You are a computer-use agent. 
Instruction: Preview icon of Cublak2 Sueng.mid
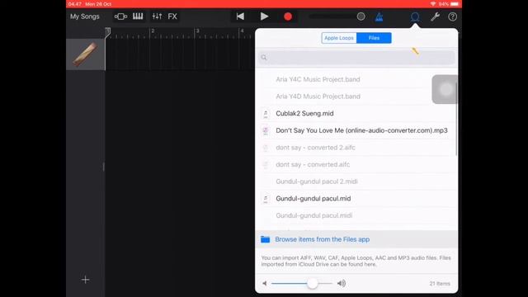[266, 114]
